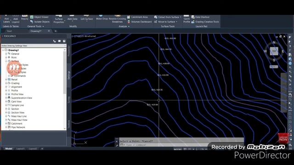
Task: Select Grading in the settings tree
Action: coord(15,83)
